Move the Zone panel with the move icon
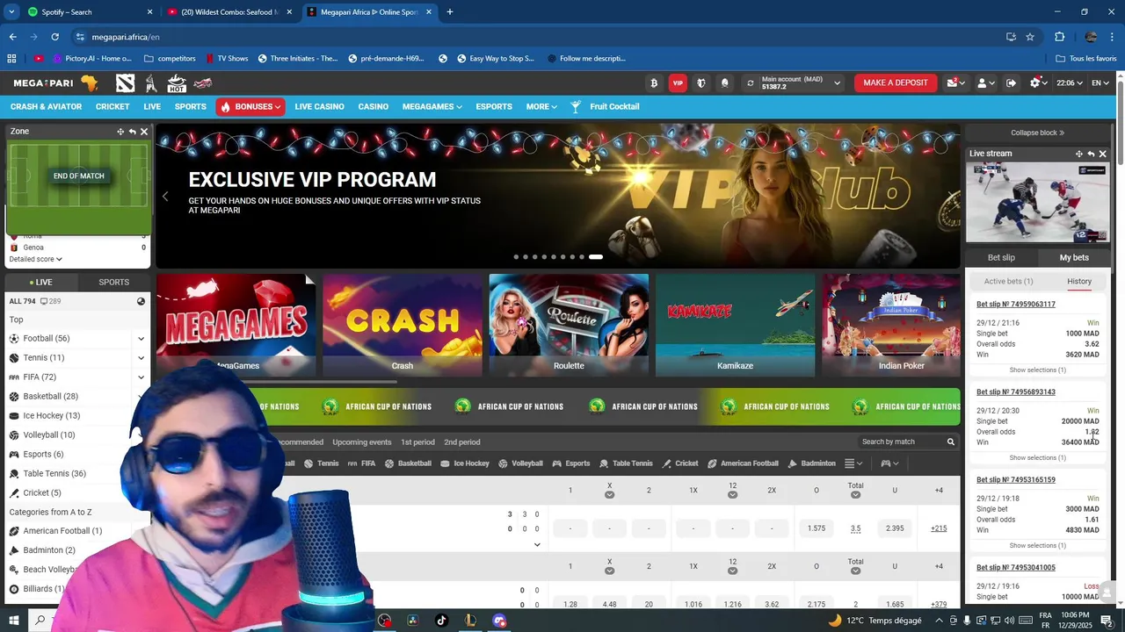The image size is (1125, 632). click(x=120, y=132)
